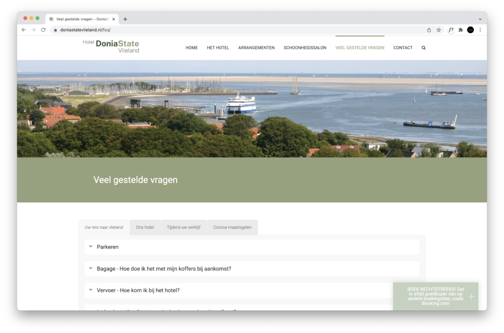This screenshot has width=504, height=333.
Task: Select the Tijdens uw verblijf tab
Action: point(183,227)
